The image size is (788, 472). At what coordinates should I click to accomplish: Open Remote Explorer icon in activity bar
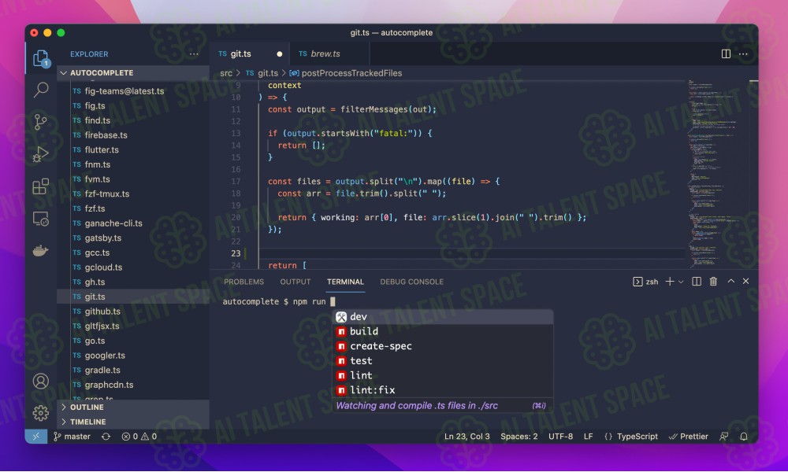pyautogui.click(x=41, y=219)
